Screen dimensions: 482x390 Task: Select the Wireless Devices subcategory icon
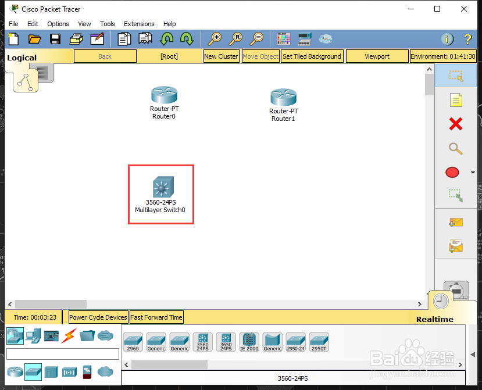coord(69,373)
